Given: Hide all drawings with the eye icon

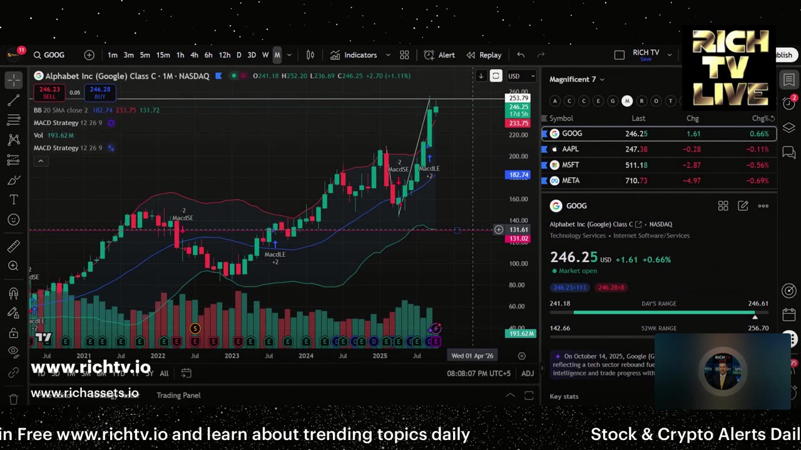Looking at the screenshot, I should point(13,352).
